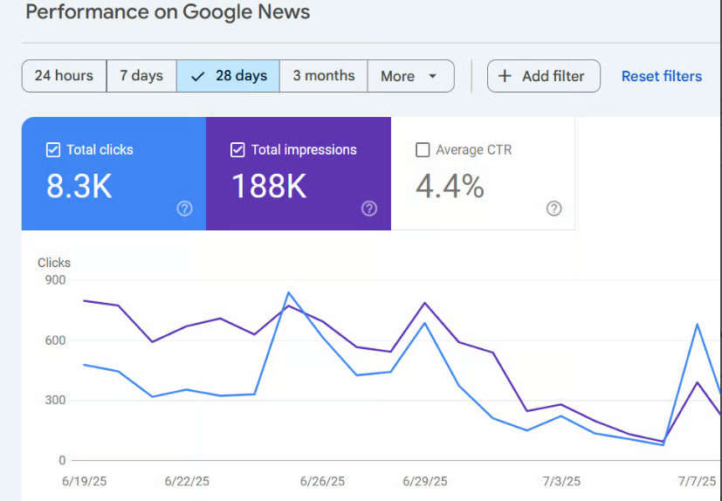Image resolution: width=722 pixels, height=501 pixels.
Task: Expand the More dropdown arrow
Action: pos(432,76)
